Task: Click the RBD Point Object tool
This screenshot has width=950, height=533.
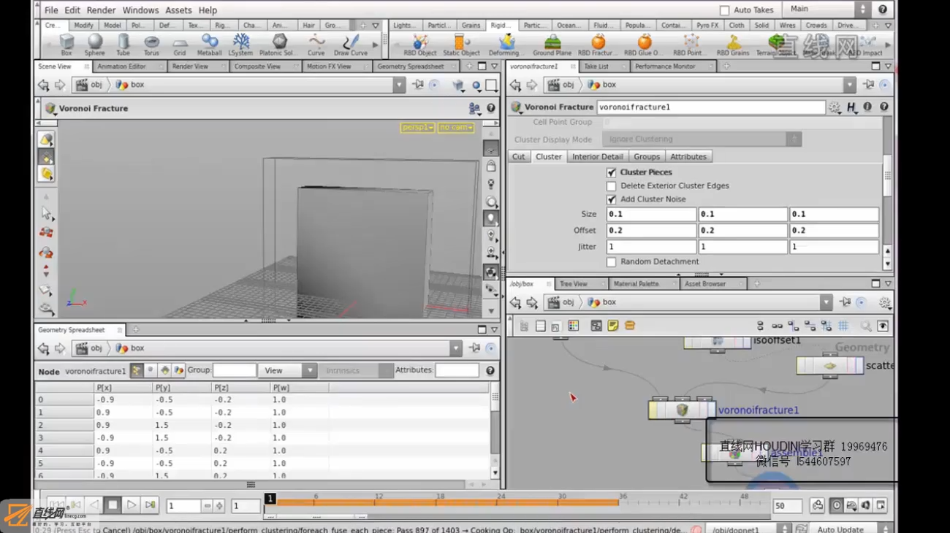Action: (690, 44)
